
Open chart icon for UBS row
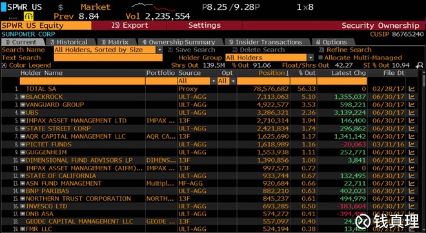412,113
